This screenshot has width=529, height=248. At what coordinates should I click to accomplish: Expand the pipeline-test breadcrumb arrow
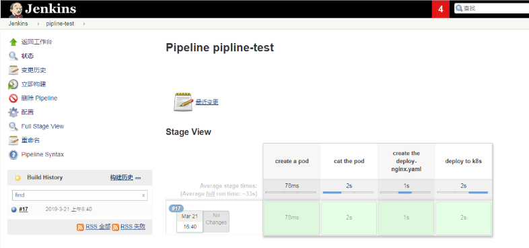coord(84,24)
